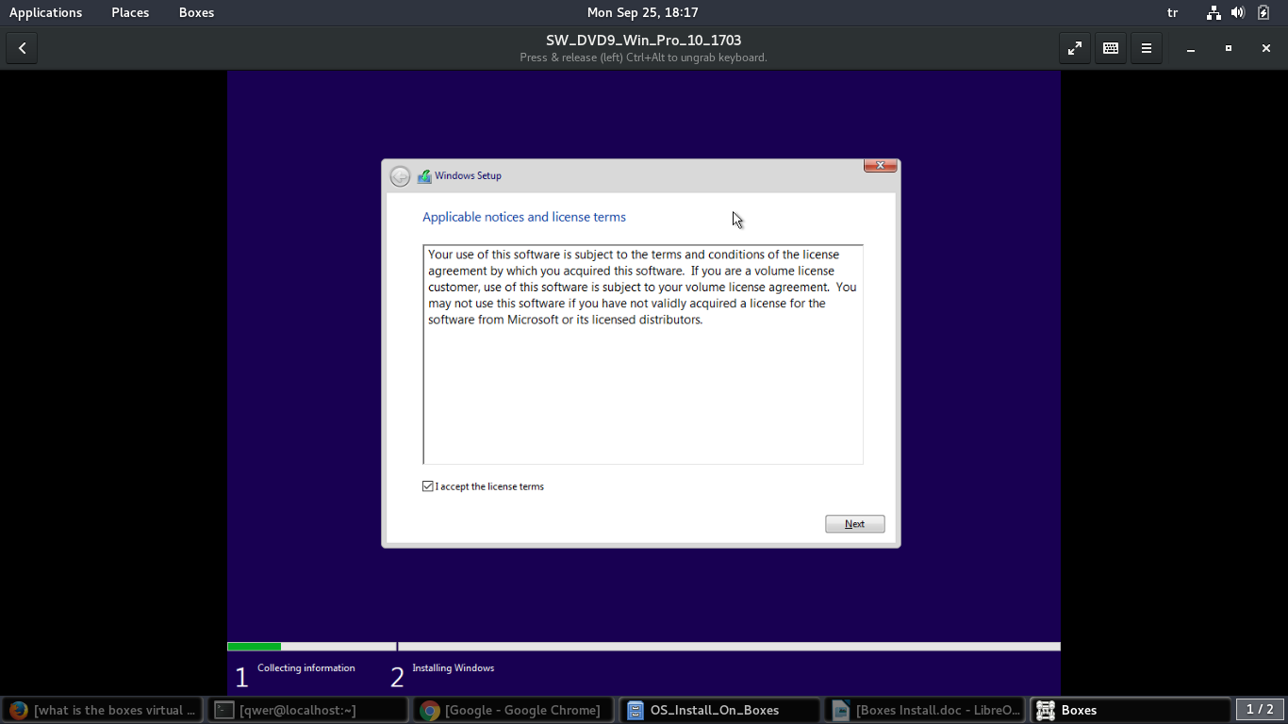Uncheck I accept the license terms
1288x724 pixels.
point(428,486)
